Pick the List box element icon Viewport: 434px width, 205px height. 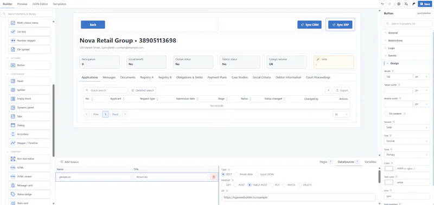[12, 32]
